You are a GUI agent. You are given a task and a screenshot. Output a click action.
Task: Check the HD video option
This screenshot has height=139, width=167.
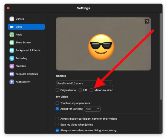80,90
